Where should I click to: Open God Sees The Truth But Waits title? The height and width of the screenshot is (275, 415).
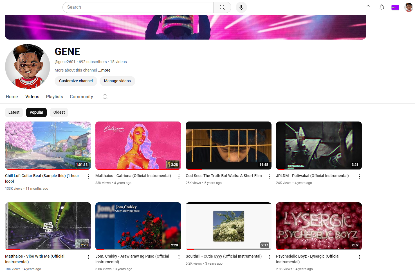(x=224, y=176)
